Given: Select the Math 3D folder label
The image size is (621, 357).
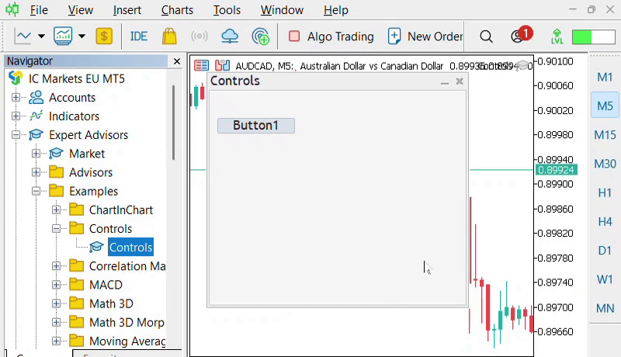Looking at the screenshot, I should click(x=111, y=303).
